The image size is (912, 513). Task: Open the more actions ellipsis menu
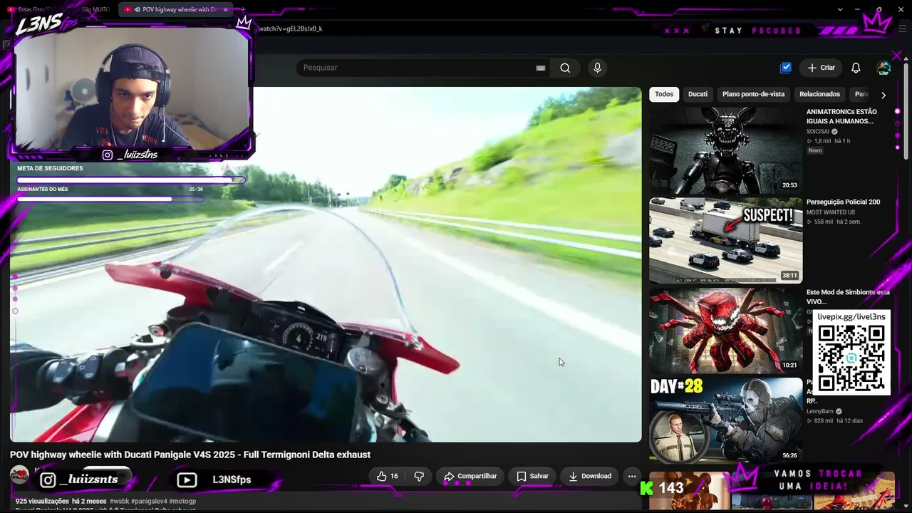click(632, 476)
